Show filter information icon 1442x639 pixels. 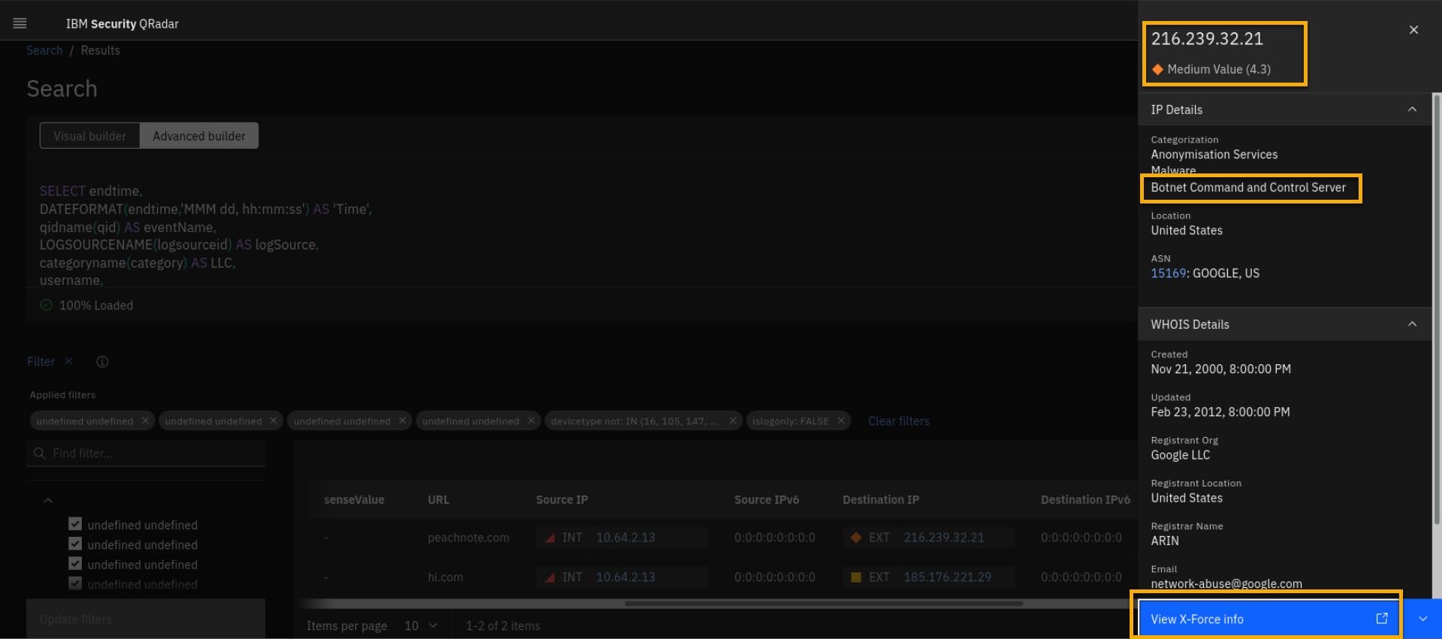(102, 361)
